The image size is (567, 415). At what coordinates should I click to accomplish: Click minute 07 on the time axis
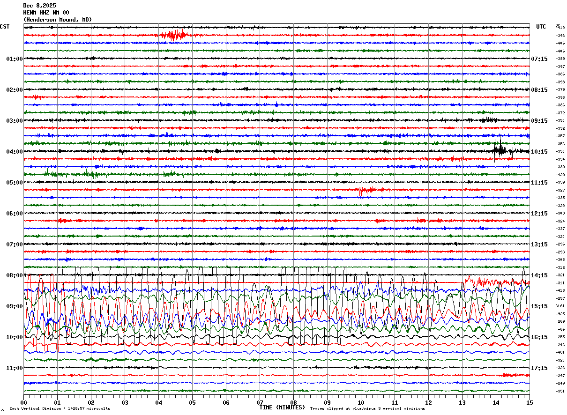[260, 402]
